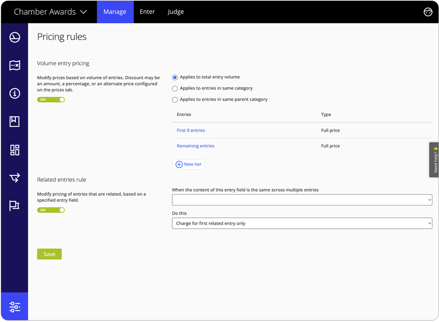439x322 pixels.
Task: Open the 'Do this' dropdown
Action: pos(302,223)
